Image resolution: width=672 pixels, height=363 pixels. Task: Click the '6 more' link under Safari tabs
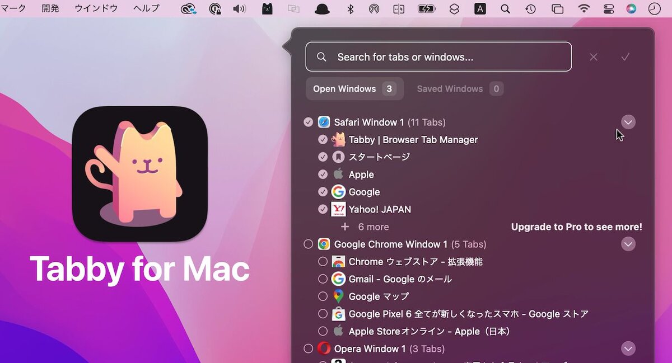point(374,227)
